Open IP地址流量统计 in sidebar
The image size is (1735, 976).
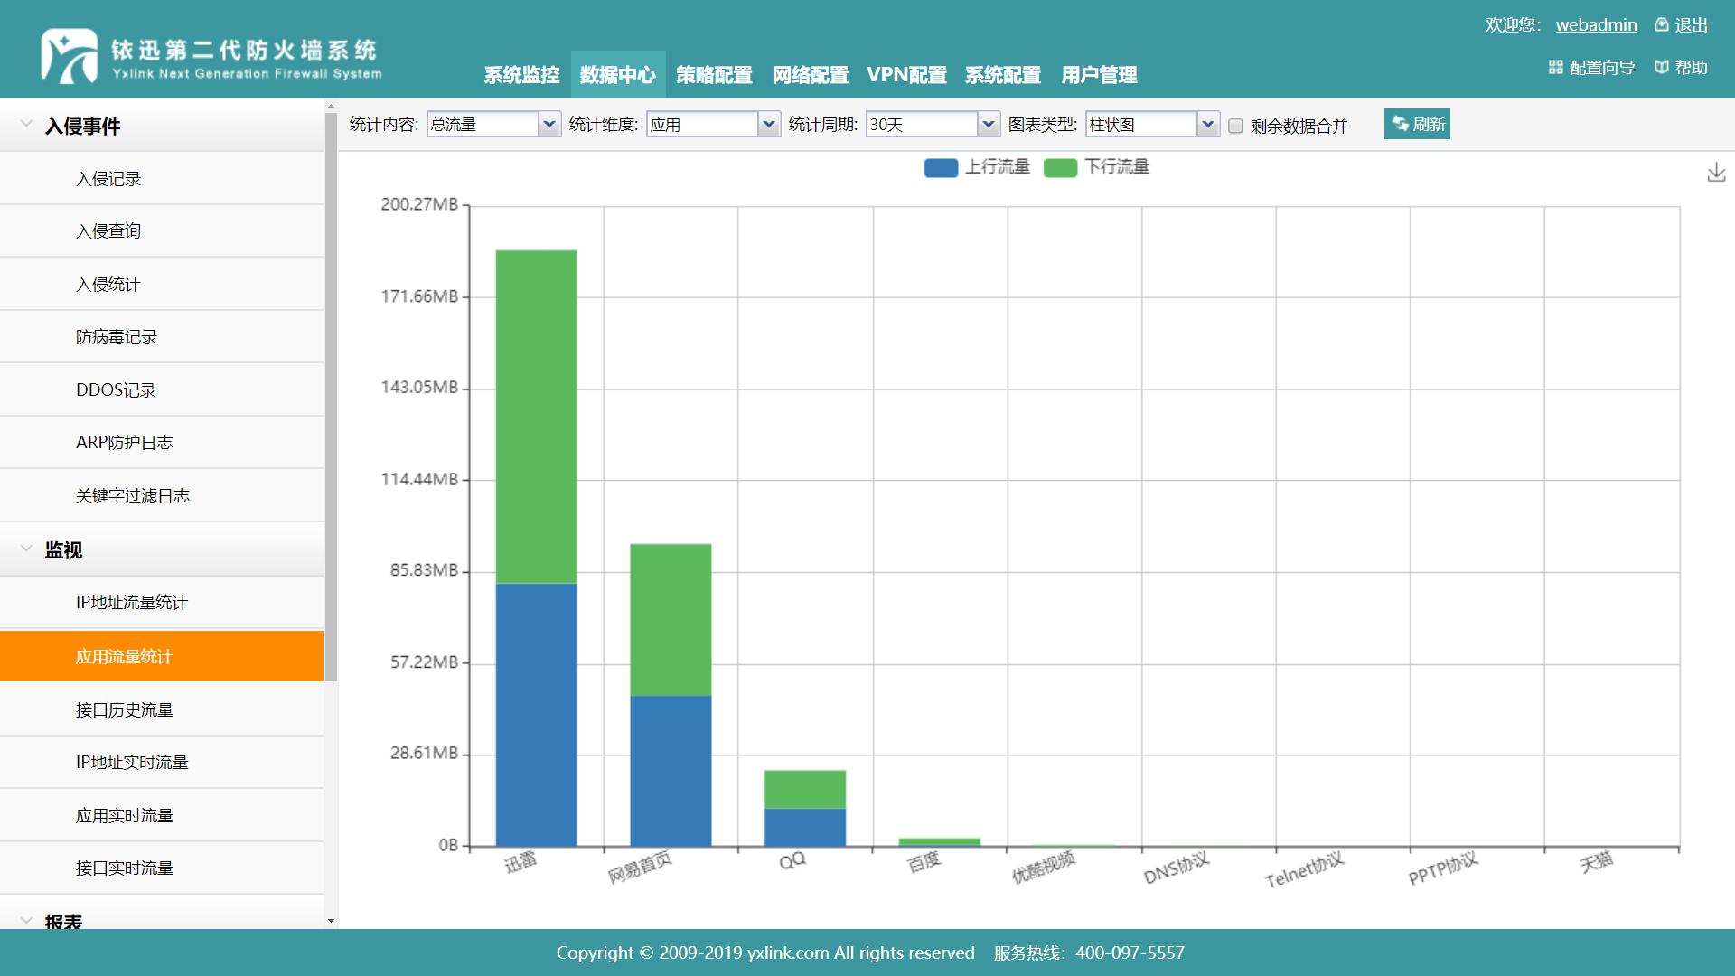click(x=162, y=603)
